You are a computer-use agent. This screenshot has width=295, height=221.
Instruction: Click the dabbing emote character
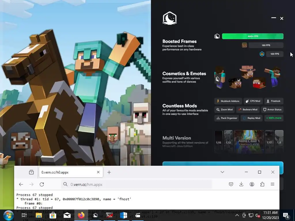coord(273,77)
